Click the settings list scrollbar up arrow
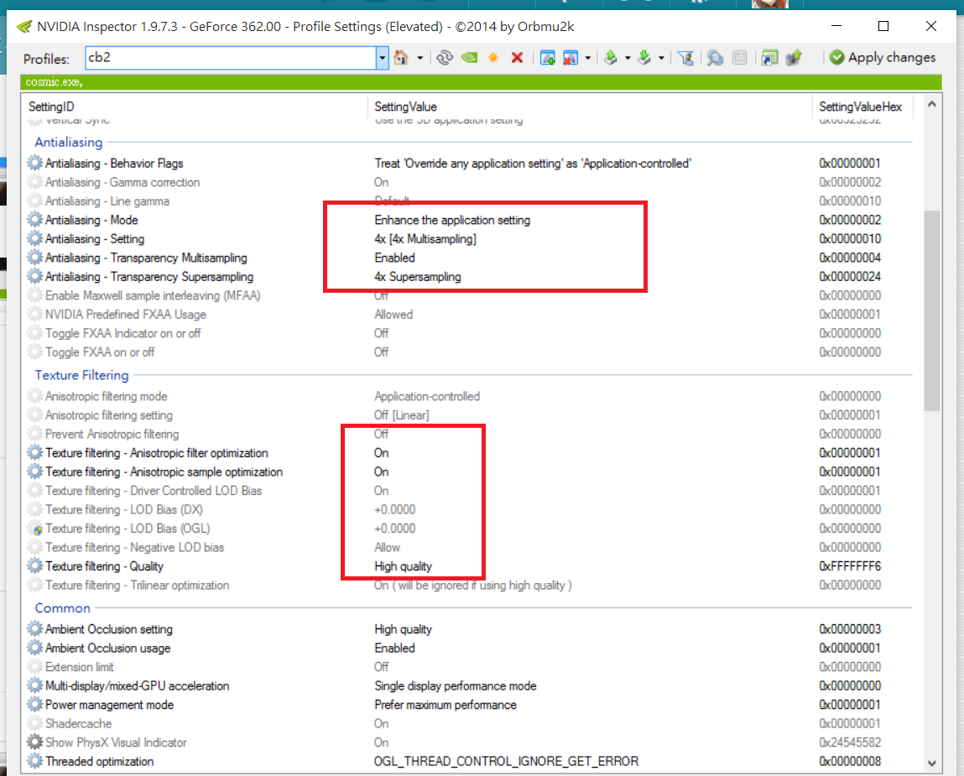The height and width of the screenshot is (776, 964). coord(932,105)
